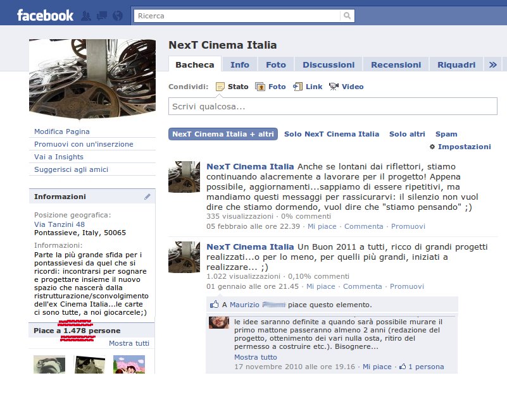Viewport: 507px width, 402px height.
Task: Click the Impostazioni link
Action: pyautogui.click(x=465, y=147)
